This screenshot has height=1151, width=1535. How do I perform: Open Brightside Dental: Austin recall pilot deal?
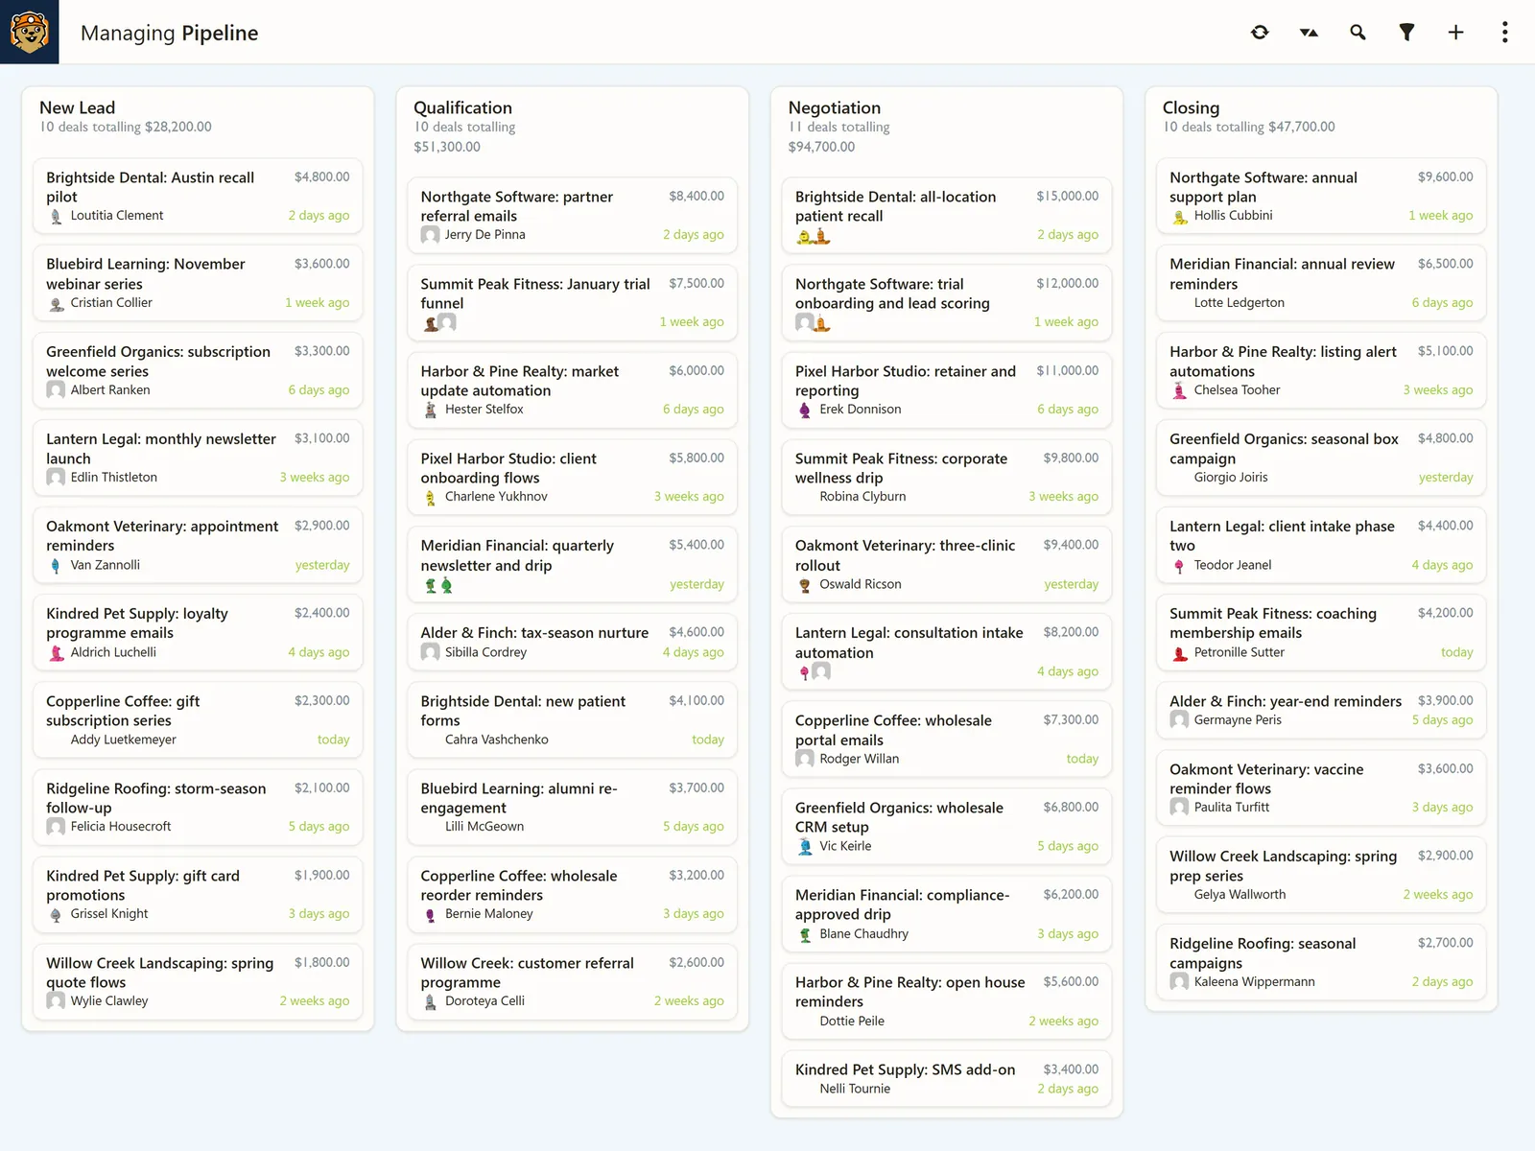198,196
